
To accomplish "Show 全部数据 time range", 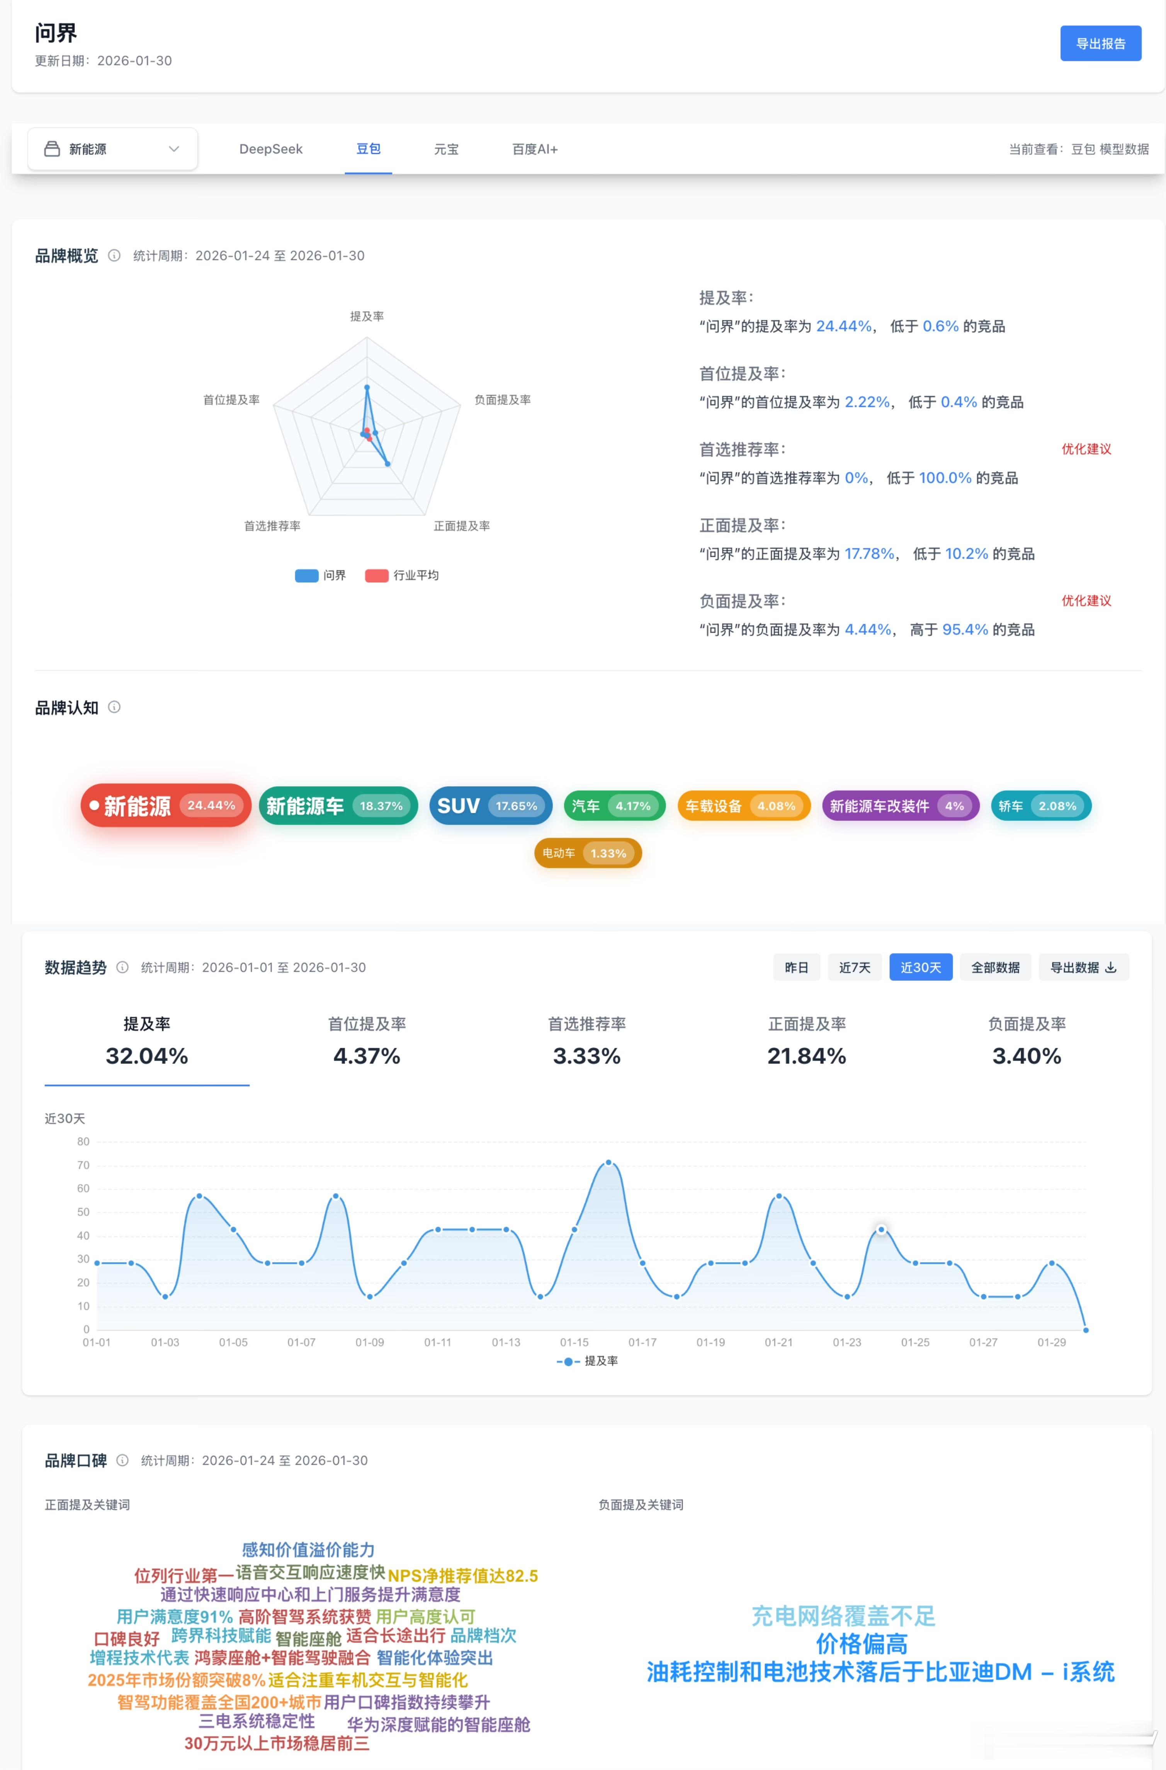I will tap(995, 967).
